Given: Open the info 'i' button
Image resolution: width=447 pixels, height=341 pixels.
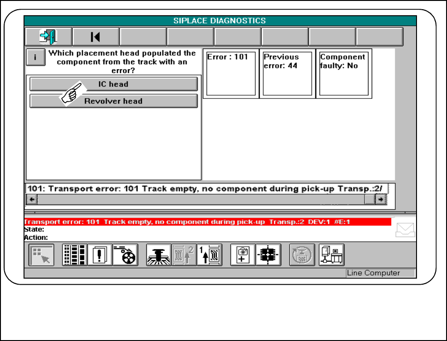Looking at the screenshot, I should point(36,57).
